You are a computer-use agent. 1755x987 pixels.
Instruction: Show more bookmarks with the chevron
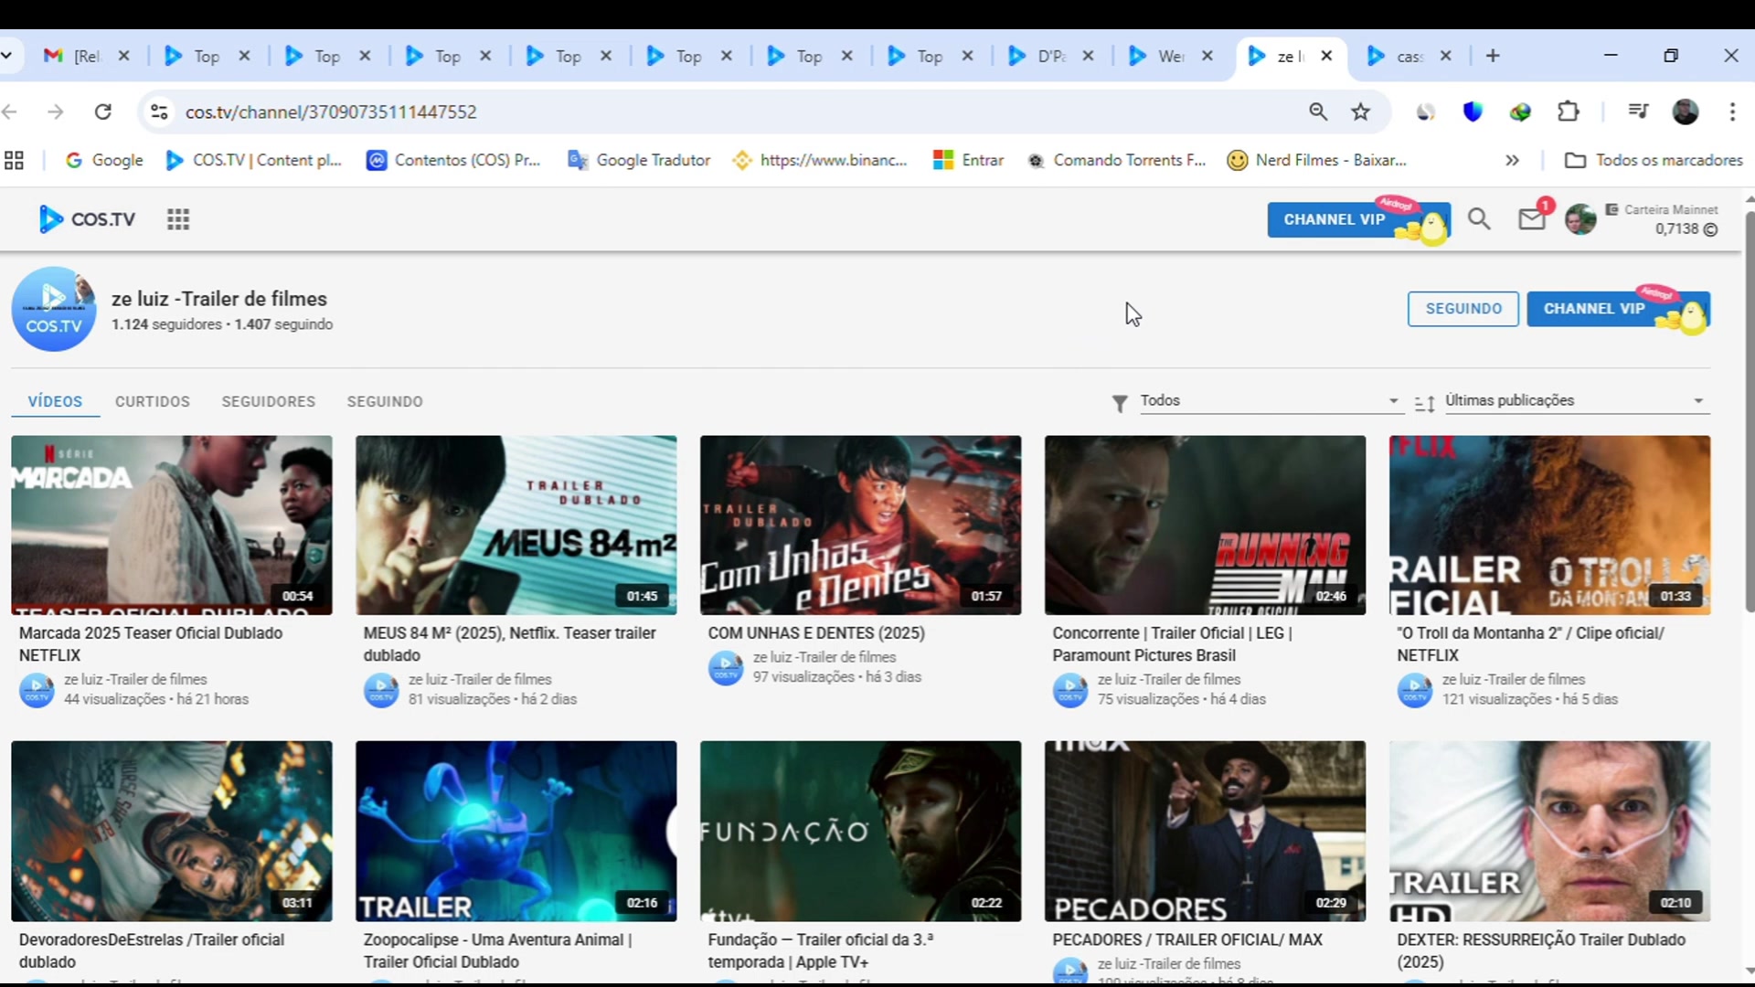click(x=1513, y=161)
